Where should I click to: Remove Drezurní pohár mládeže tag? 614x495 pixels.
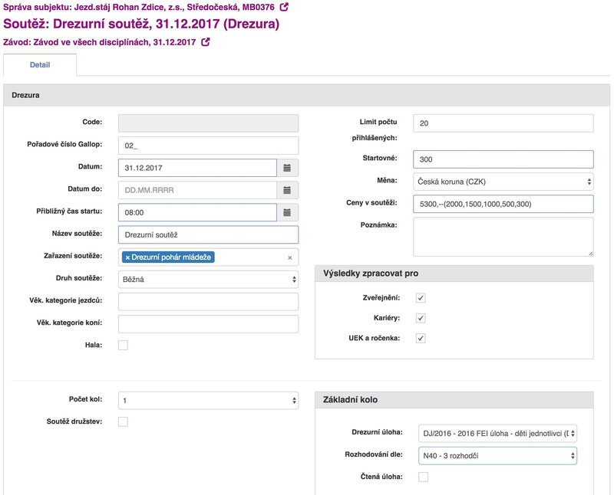127,257
